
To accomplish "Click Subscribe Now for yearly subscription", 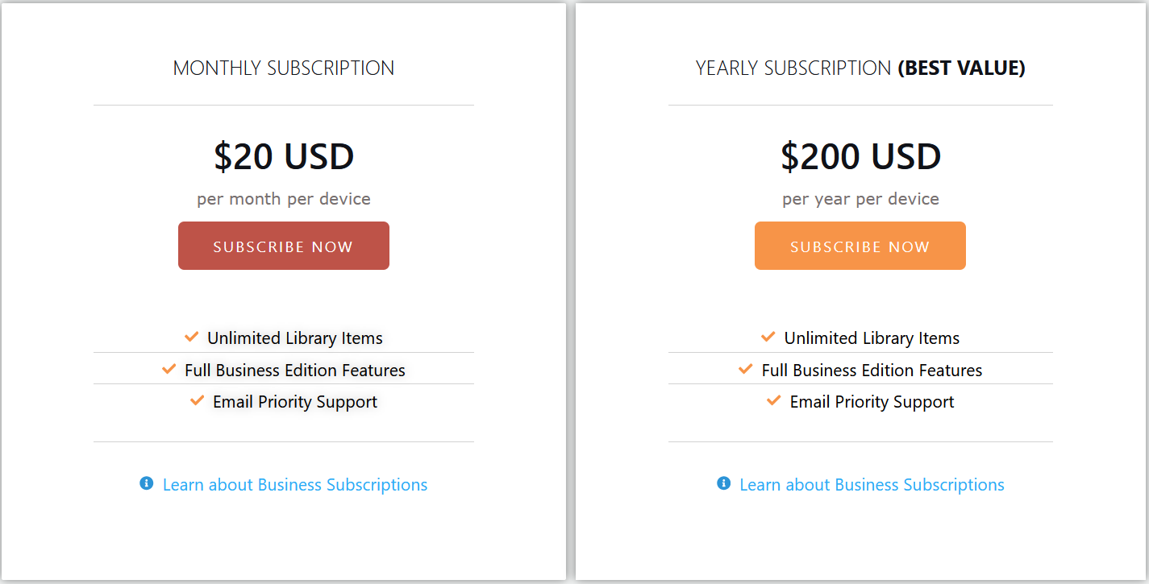I will coord(860,246).
